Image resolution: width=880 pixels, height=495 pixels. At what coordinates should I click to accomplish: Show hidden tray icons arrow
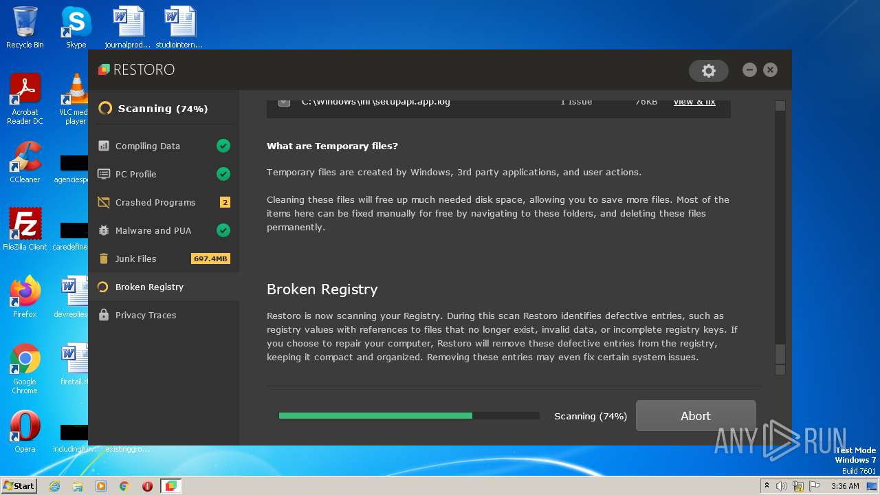pyautogui.click(x=767, y=486)
